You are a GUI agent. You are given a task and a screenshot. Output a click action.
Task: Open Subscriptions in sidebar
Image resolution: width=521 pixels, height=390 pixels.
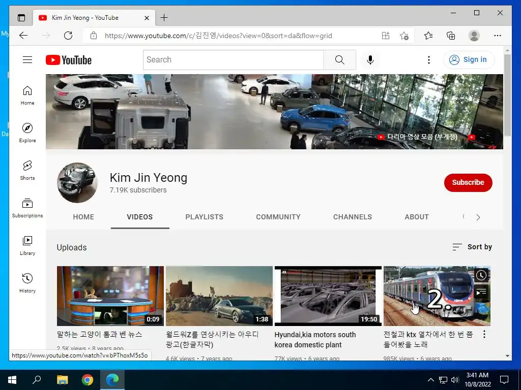click(27, 208)
